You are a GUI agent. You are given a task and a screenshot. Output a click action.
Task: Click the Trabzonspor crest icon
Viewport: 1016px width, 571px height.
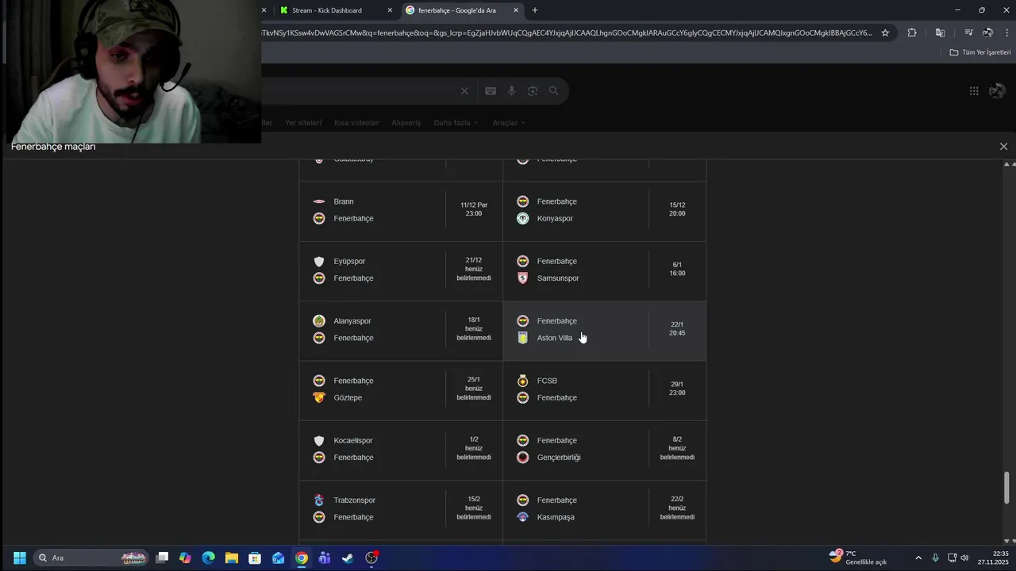[319, 500]
